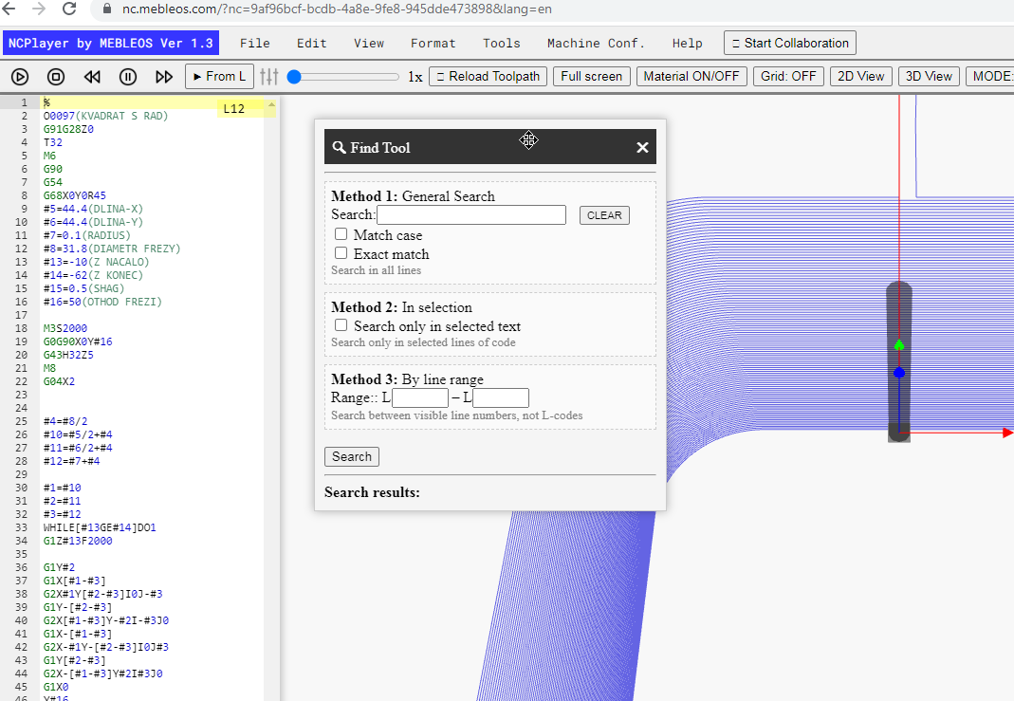Image resolution: width=1014 pixels, height=701 pixels.
Task: Click the move handle on Find Tool header
Action: pyautogui.click(x=529, y=140)
